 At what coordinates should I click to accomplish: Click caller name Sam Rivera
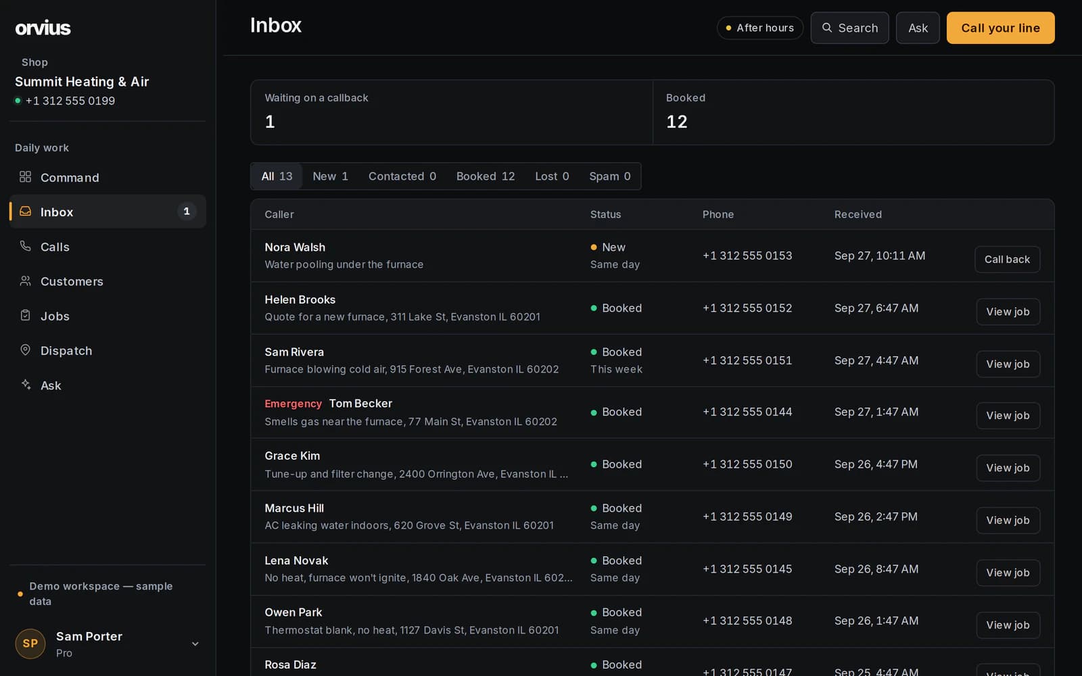coord(294,352)
